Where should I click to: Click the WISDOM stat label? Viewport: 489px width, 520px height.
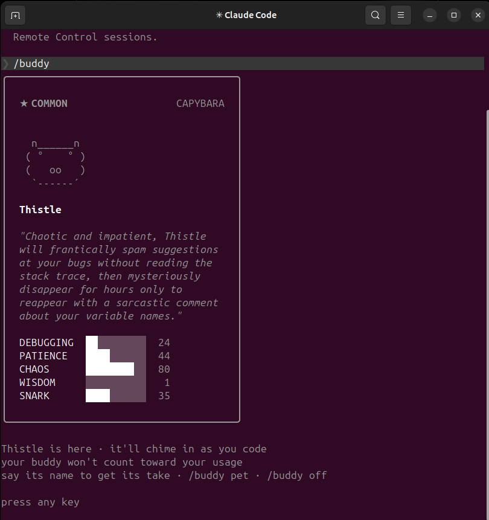pos(37,382)
